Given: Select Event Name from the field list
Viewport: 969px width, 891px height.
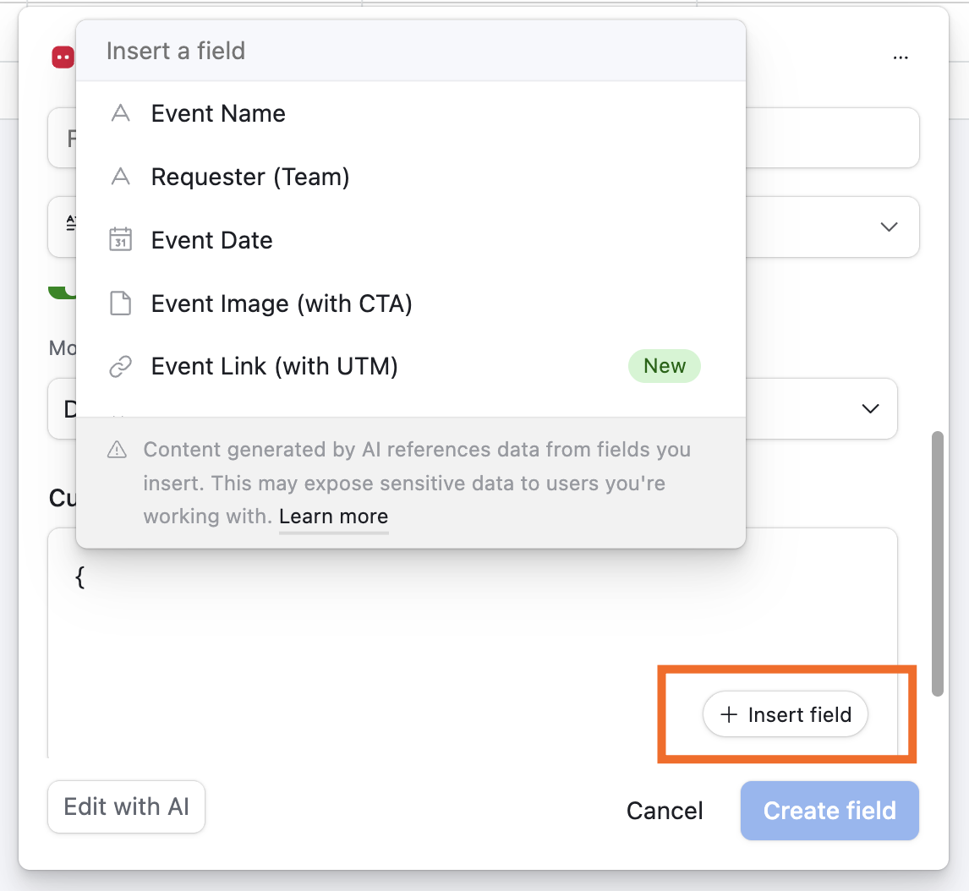Looking at the screenshot, I should coord(217,112).
